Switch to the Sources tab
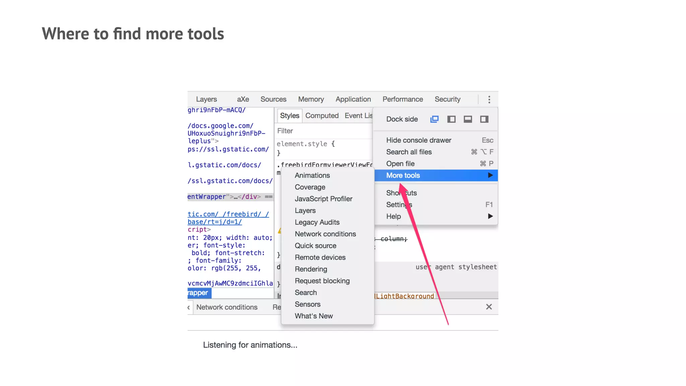 click(273, 100)
